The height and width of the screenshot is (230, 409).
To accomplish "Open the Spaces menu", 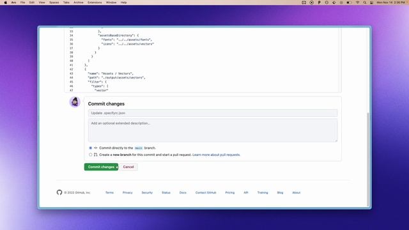I will click(54, 3).
